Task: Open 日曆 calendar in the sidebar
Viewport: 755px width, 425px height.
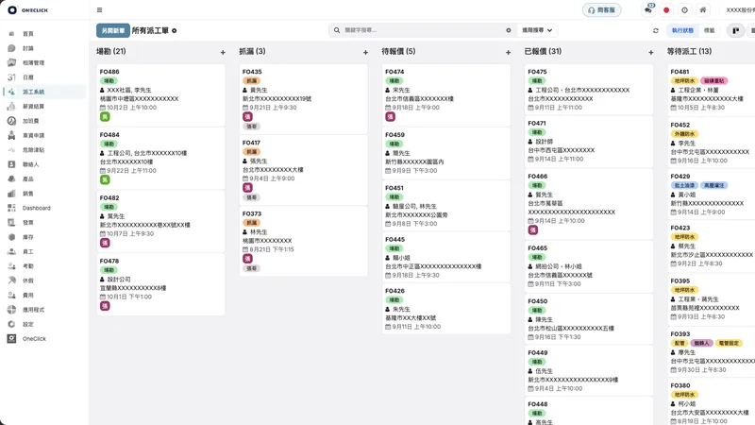Action: coord(28,77)
